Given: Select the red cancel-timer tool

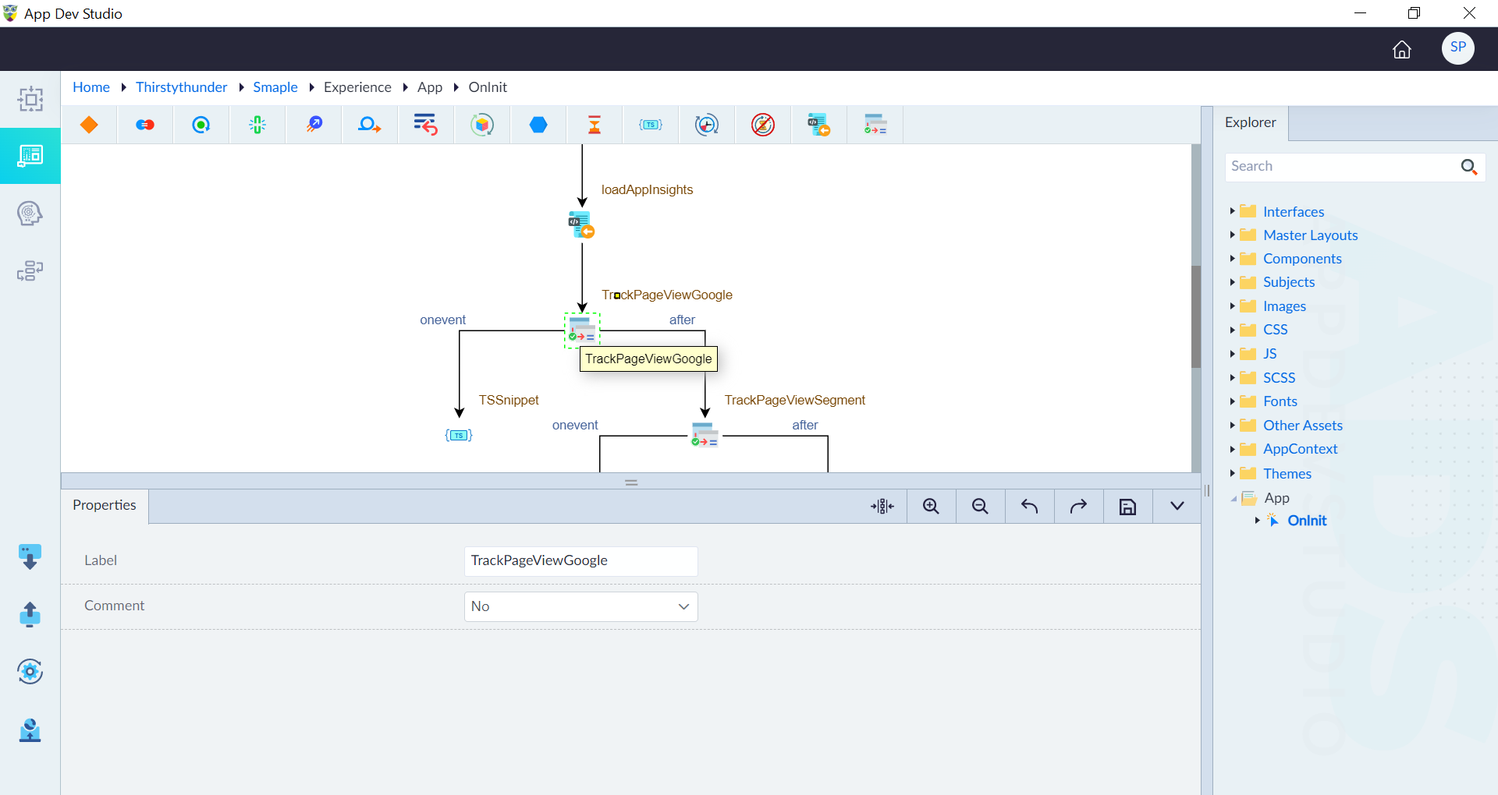Looking at the screenshot, I should [x=763, y=125].
